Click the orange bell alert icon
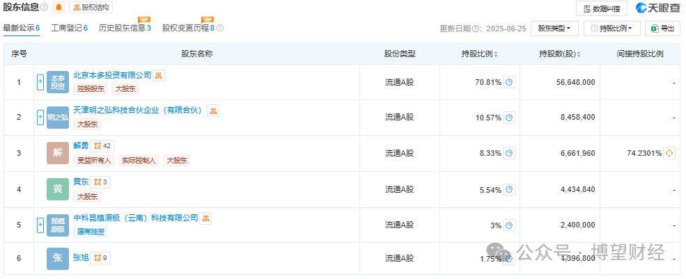 point(59,8)
